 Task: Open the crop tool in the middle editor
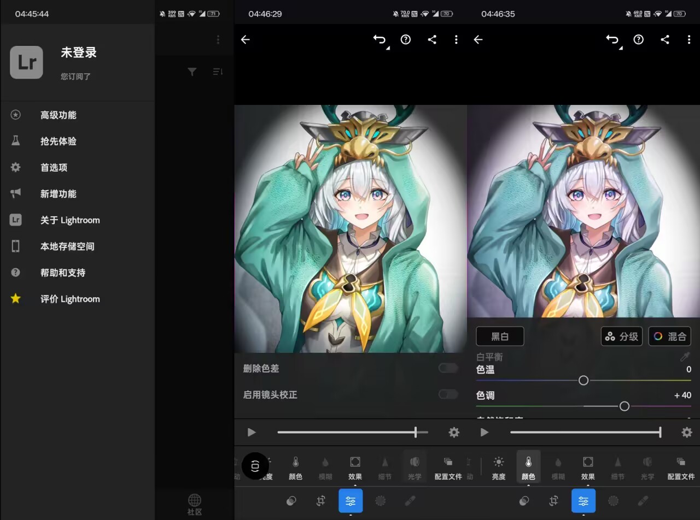321,500
